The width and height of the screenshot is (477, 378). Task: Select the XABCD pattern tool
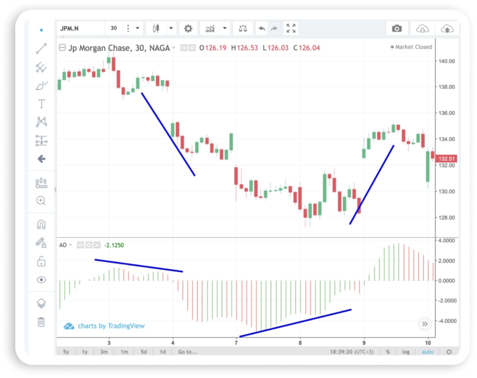(x=41, y=122)
